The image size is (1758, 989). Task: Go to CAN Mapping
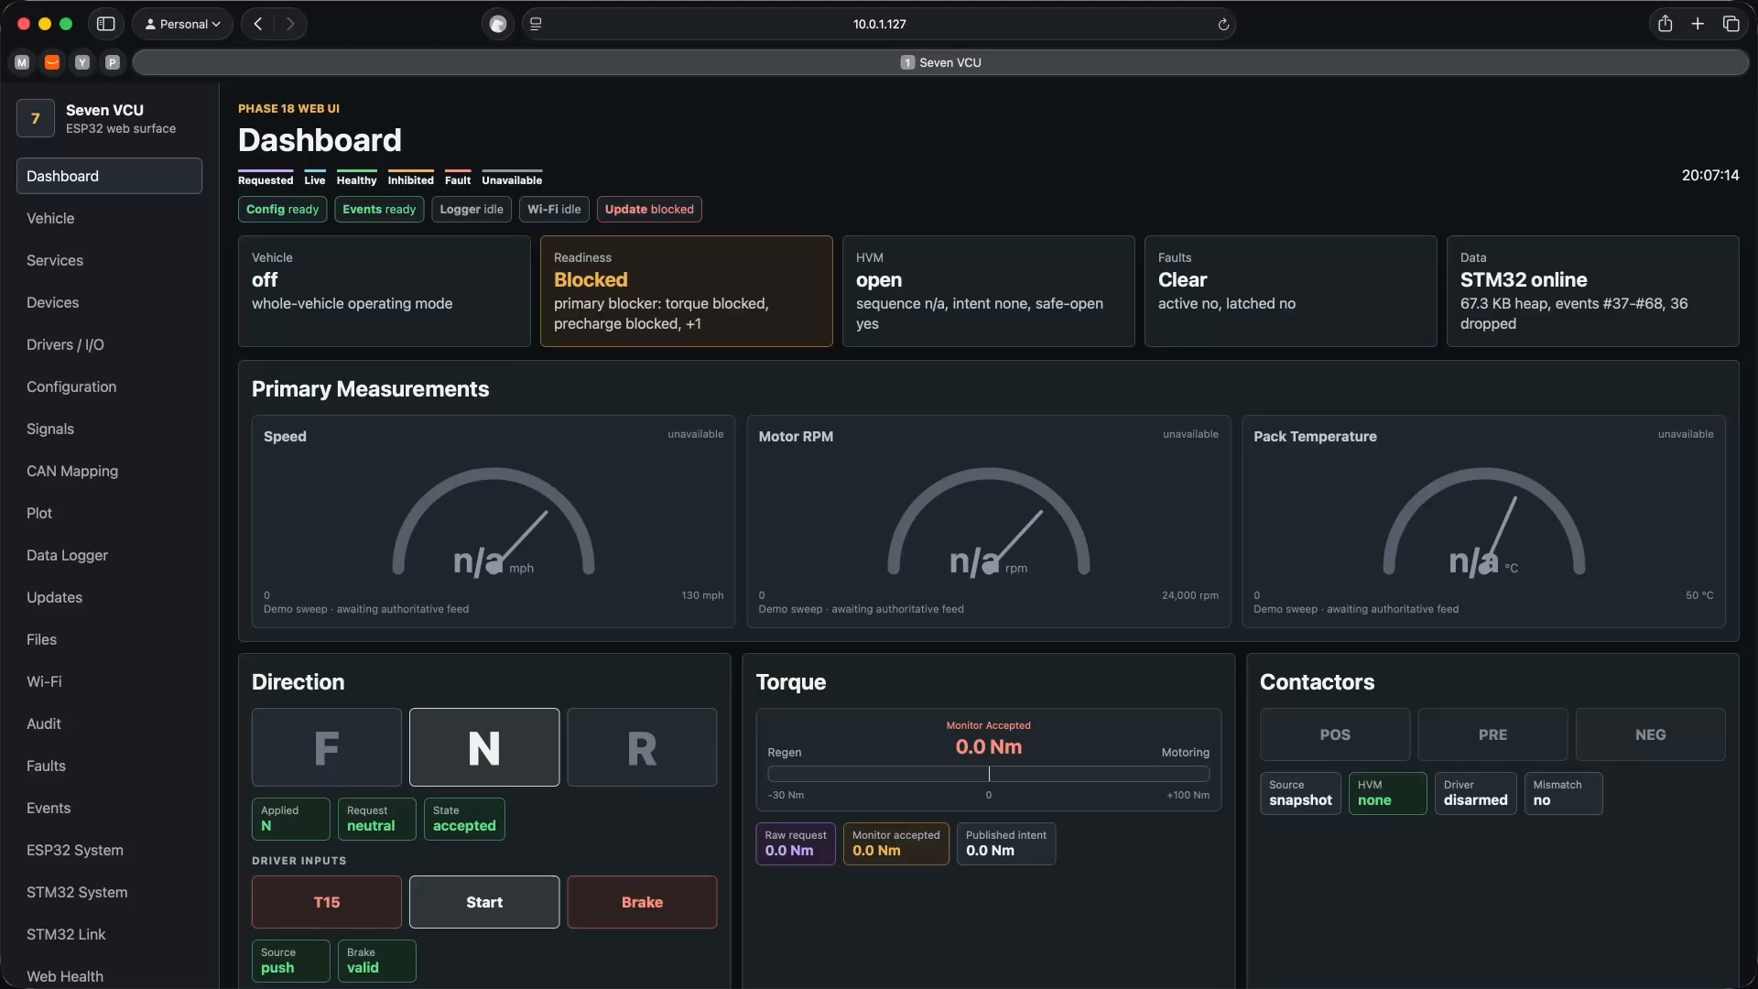[x=109, y=471]
